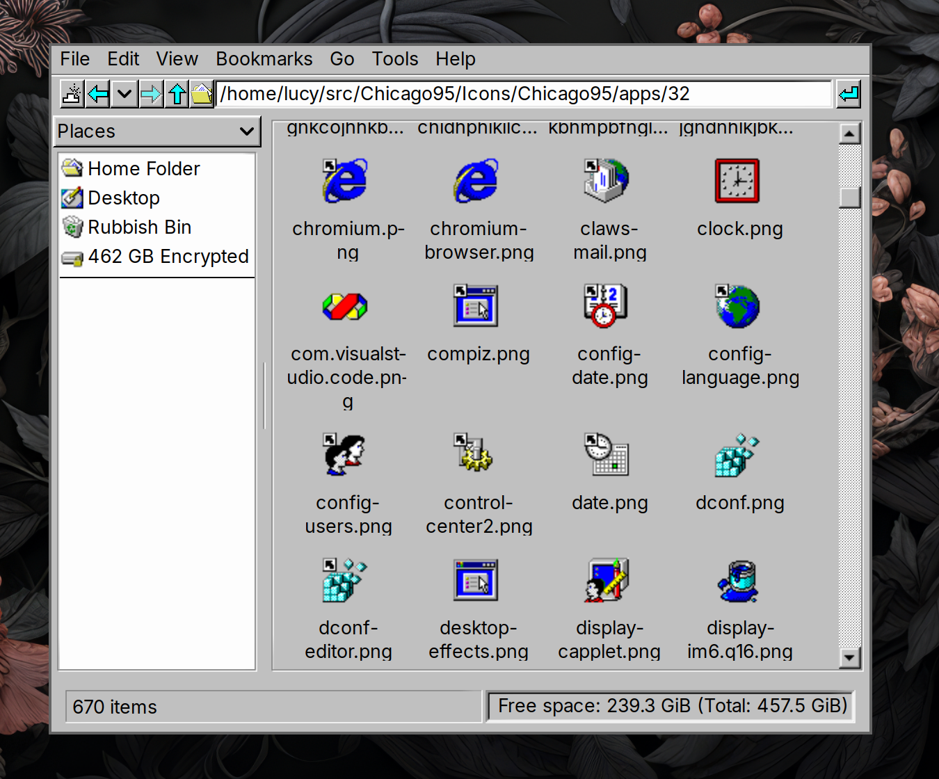Select the dconf-editor.png icon

click(x=345, y=580)
